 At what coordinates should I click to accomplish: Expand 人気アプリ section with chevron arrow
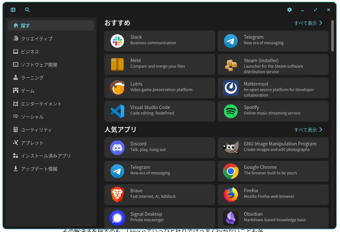[x=321, y=130]
